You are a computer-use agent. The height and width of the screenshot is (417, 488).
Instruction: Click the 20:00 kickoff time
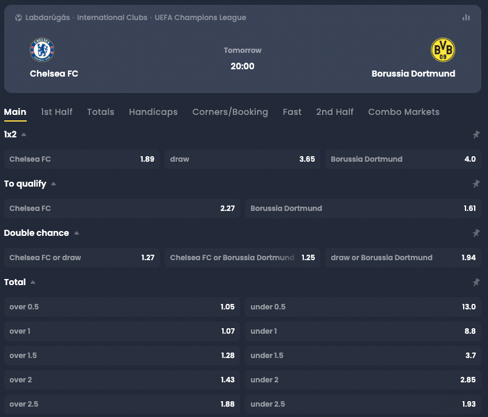pos(242,66)
